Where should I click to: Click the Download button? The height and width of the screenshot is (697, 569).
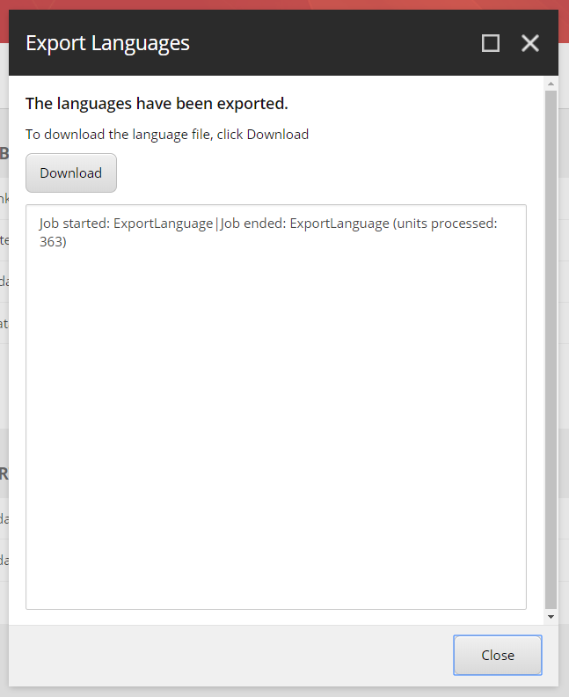pyautogui.click(x=70, y=173)
